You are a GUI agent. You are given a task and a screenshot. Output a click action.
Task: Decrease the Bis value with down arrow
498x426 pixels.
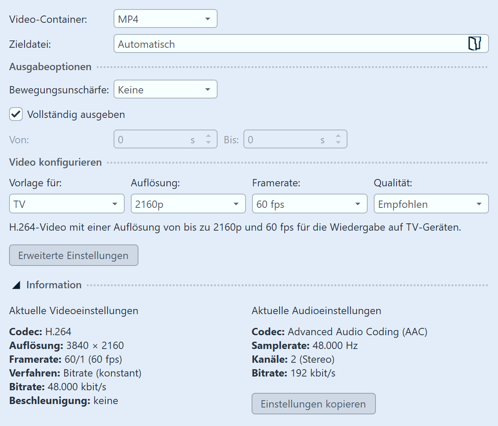click(338, 143)
